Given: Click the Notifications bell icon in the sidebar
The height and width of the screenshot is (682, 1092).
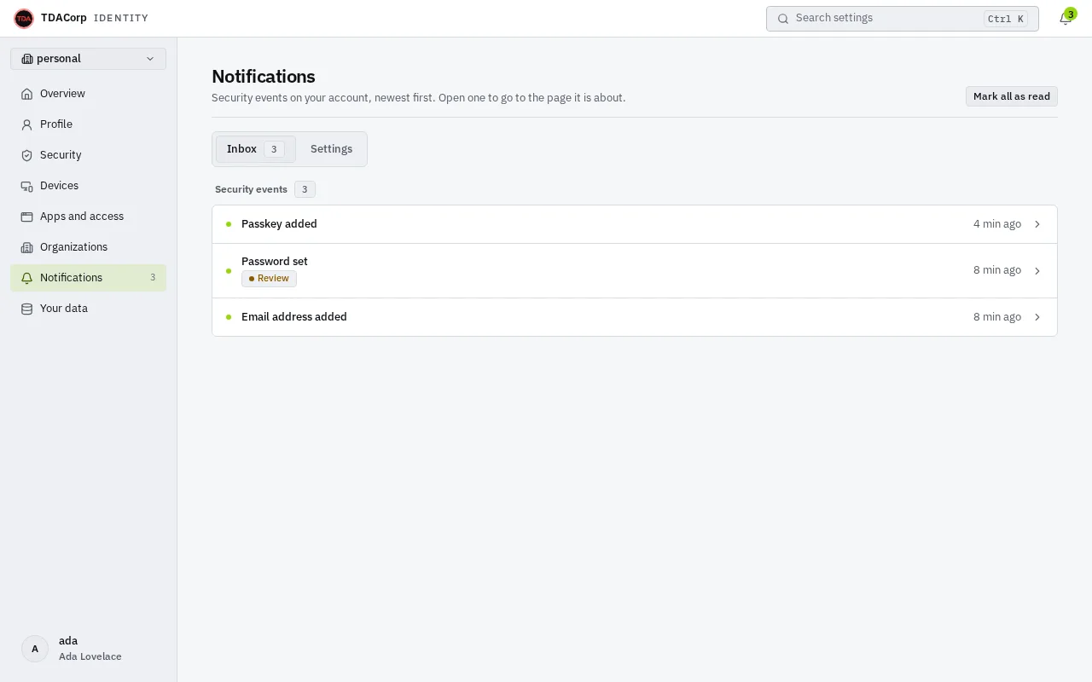Looking at the screenshot, I should 26,278.
